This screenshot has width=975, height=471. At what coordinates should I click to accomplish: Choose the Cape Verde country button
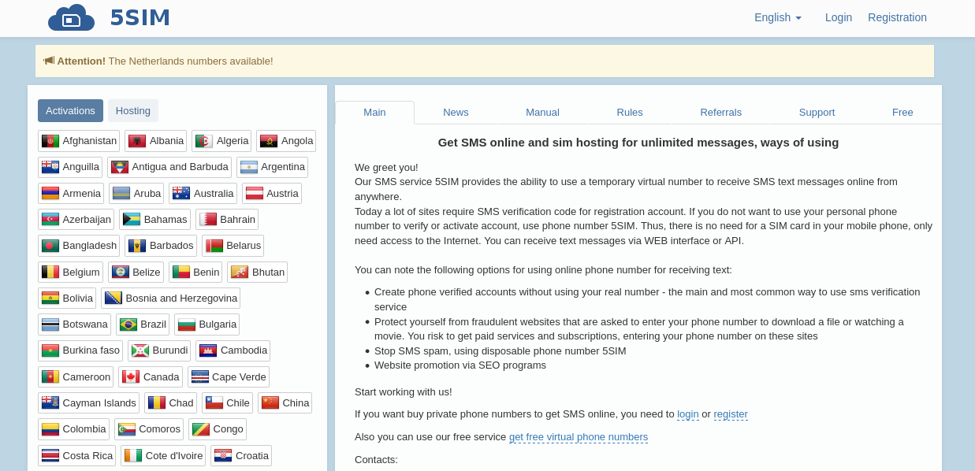[x=229, y=376]
